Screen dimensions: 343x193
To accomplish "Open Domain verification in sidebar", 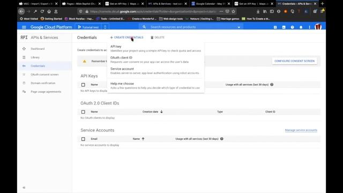I will [x=43, y=83].
